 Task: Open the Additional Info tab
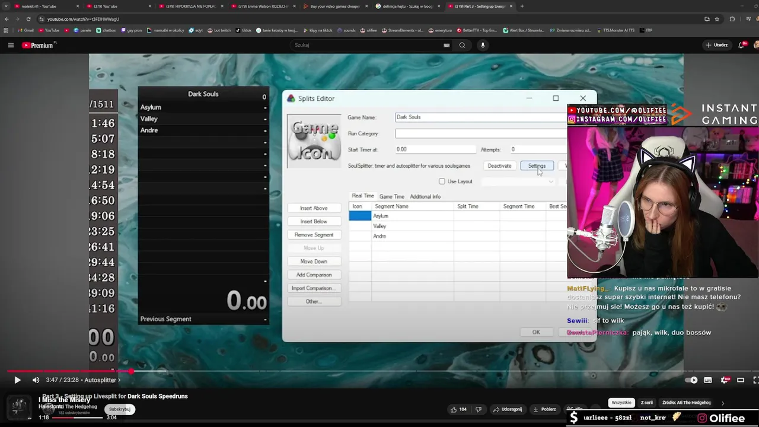[425, 196]
